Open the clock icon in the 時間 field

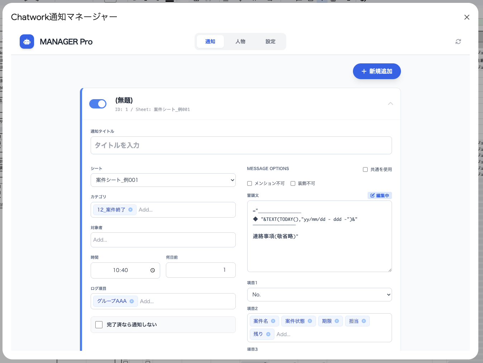pos(152,270)
